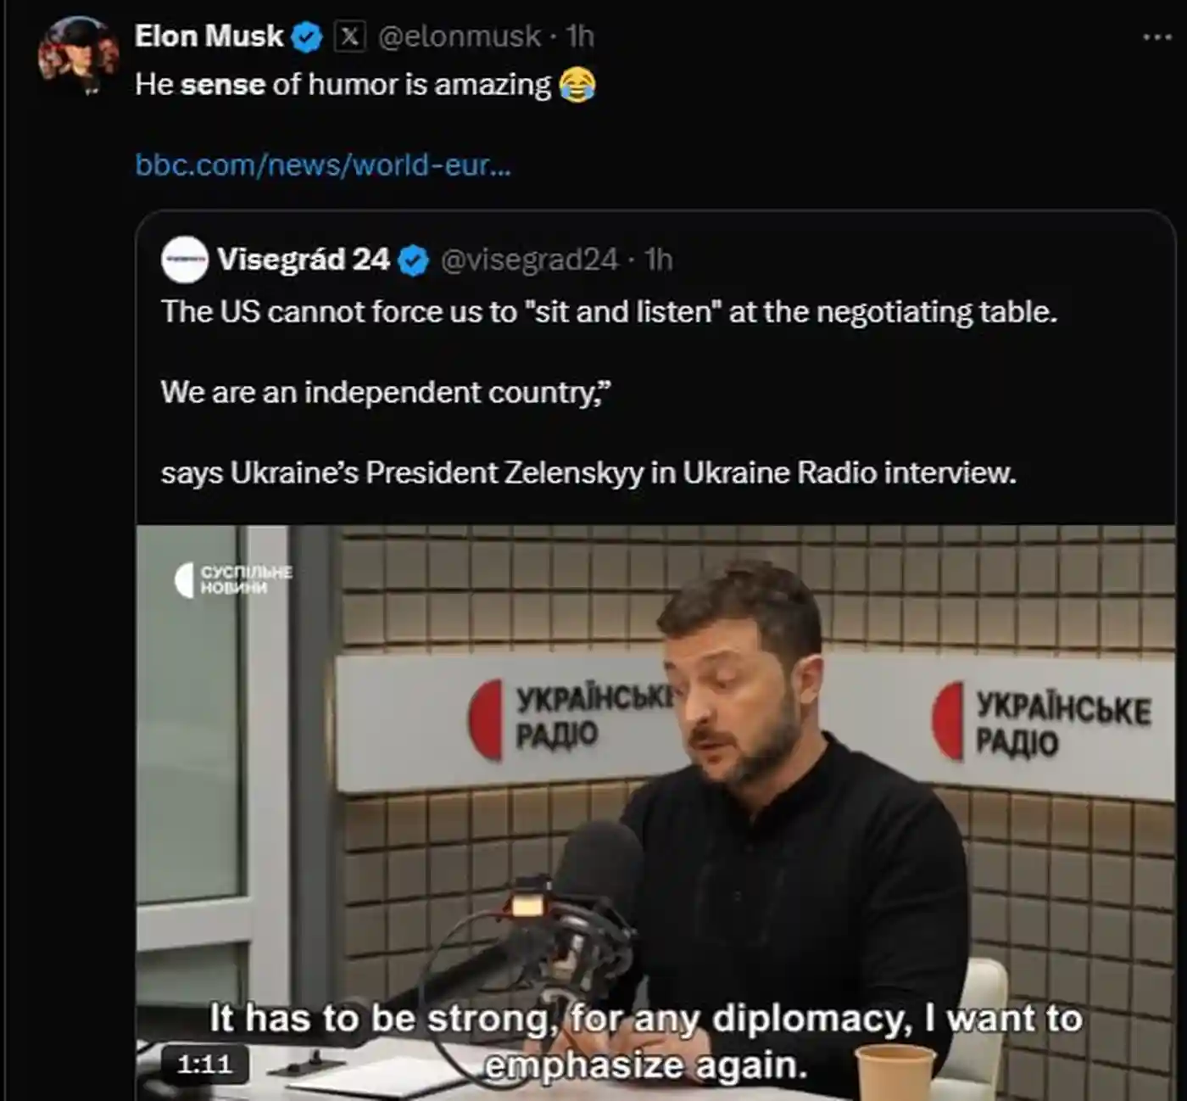The width and height of the screenshot is (1187, 1101).
Task: Open the @elonmusk handle link
Action: click(x=459, y=36)
